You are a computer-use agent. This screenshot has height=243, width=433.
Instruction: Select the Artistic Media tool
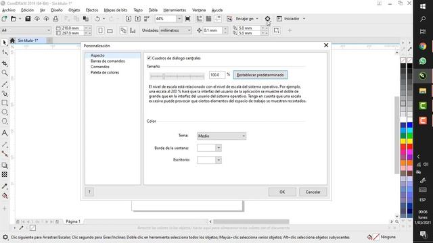[x=5, y=94]
